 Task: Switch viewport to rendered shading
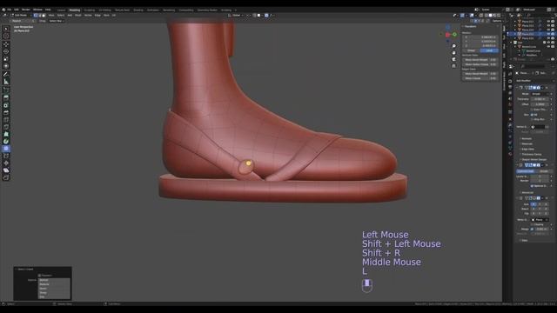click(499, 16)
